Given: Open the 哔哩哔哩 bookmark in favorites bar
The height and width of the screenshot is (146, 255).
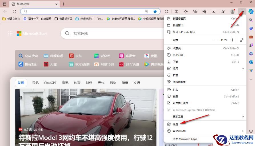Looking at the screenshot, I should [90, 19].
